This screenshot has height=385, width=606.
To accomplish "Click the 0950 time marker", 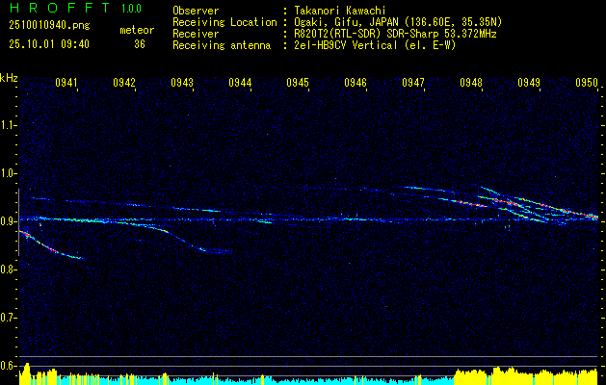I will [x=587, y=82].
